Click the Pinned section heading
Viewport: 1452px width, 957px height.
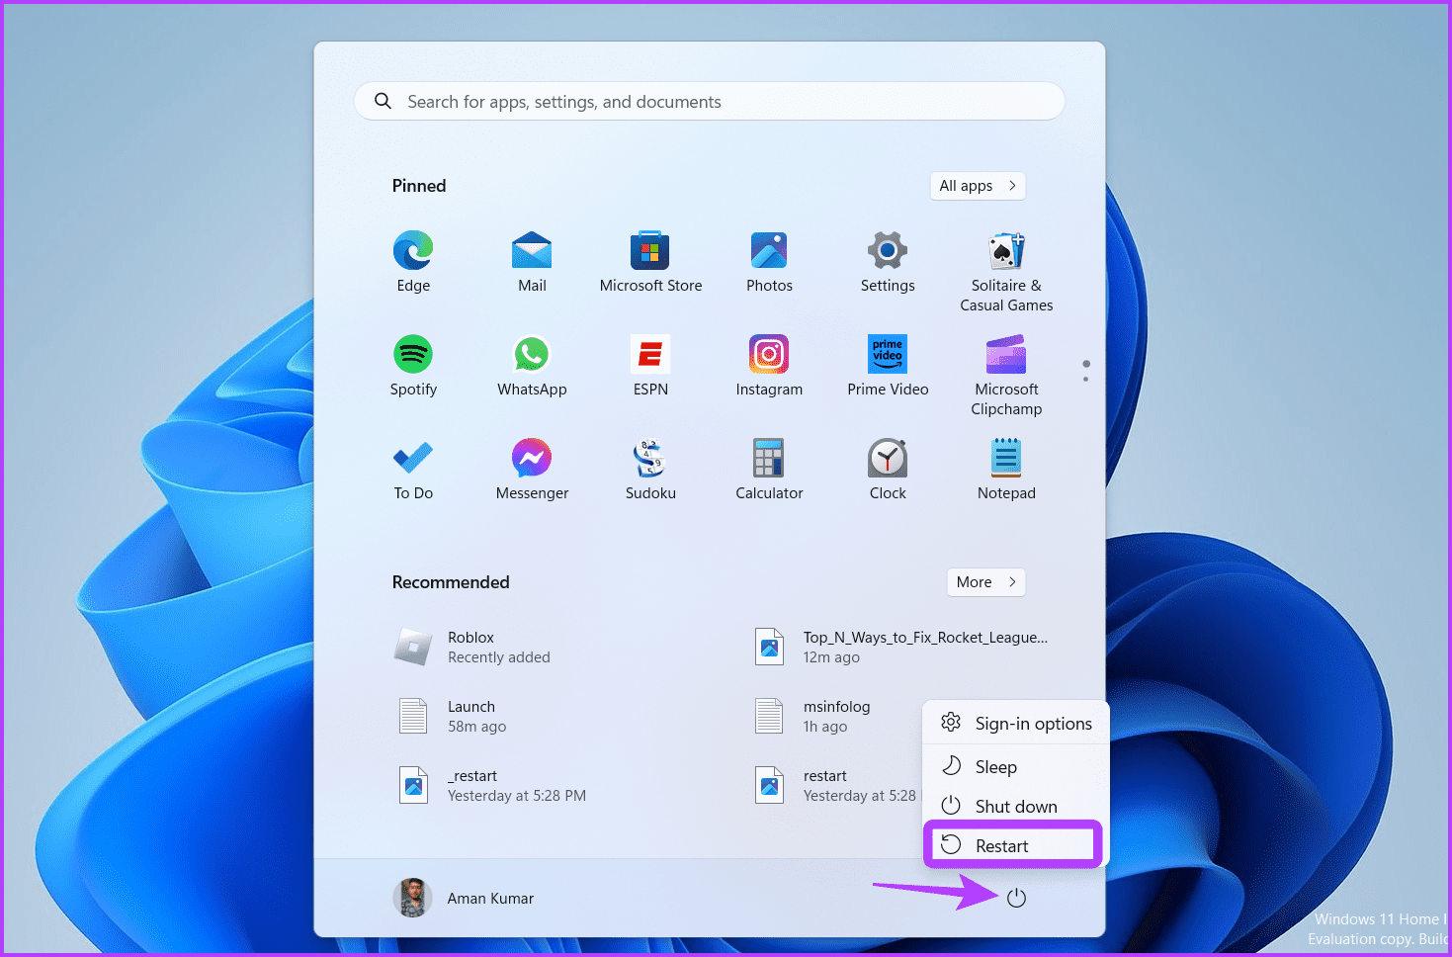419,186
